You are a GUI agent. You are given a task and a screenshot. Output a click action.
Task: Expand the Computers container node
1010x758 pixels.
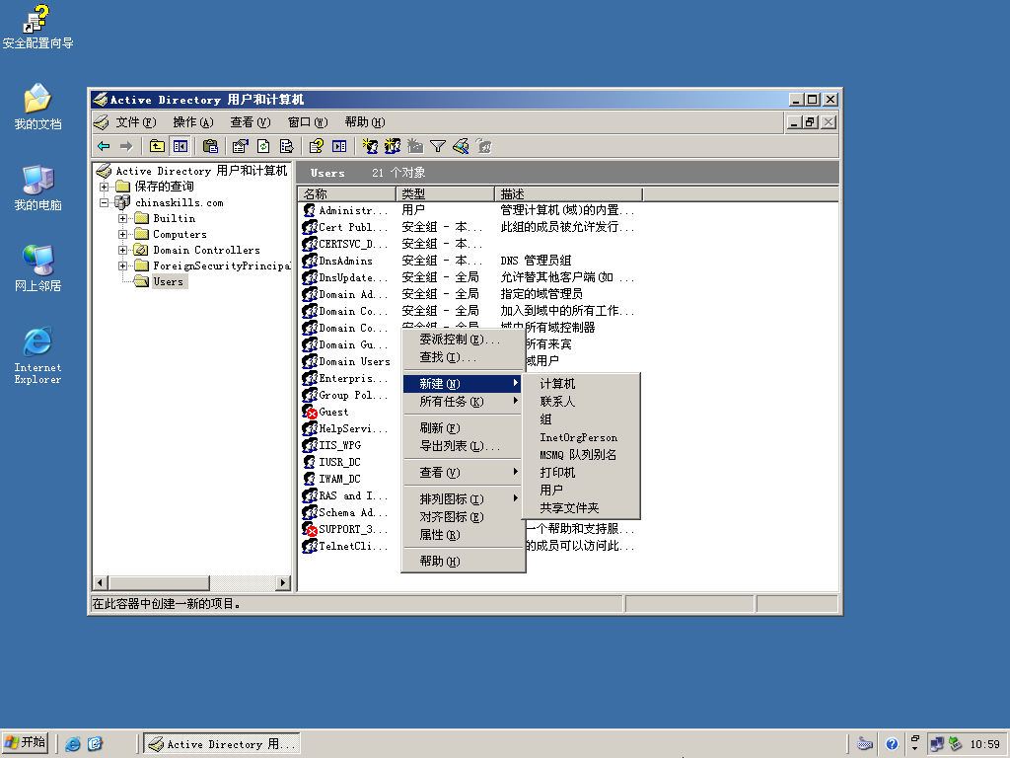point(122,234)
